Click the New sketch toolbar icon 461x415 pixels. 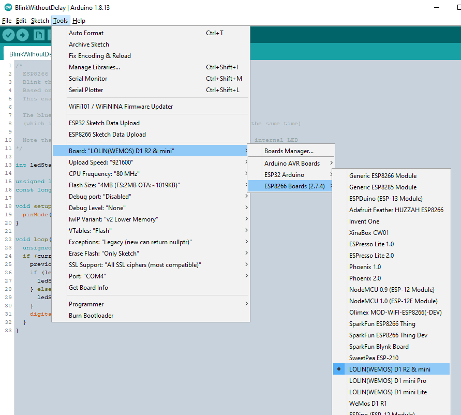pos(39,35)
